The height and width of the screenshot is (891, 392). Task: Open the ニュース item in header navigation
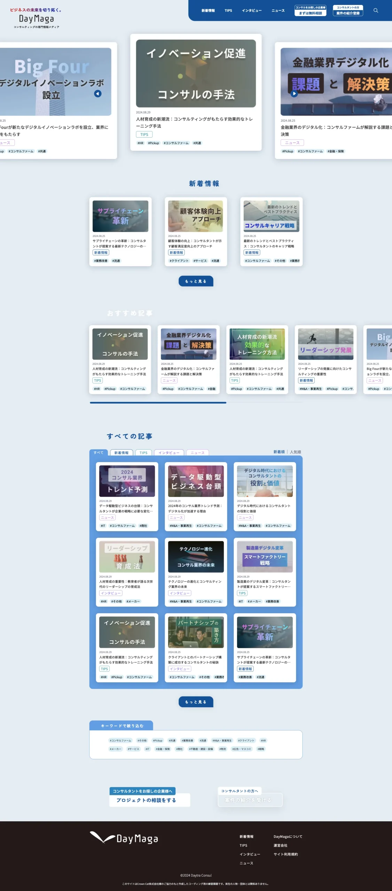(x=278, y=10)
